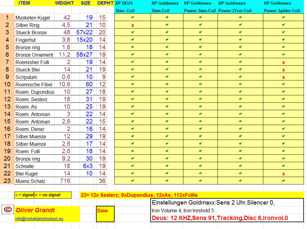This screenshot has width=307, height=229.
Task: Click the red x in the Stueck Blei row
Action: pos(283,70)
